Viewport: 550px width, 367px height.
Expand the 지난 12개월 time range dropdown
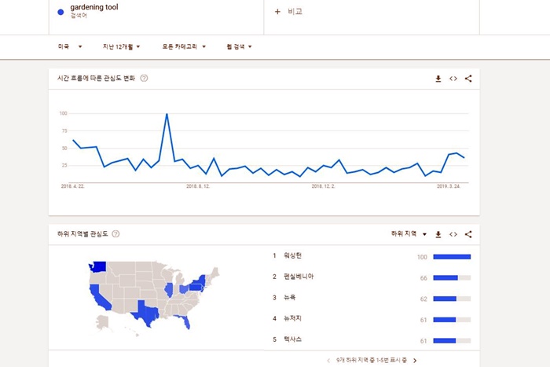click(x=121, y=46)
